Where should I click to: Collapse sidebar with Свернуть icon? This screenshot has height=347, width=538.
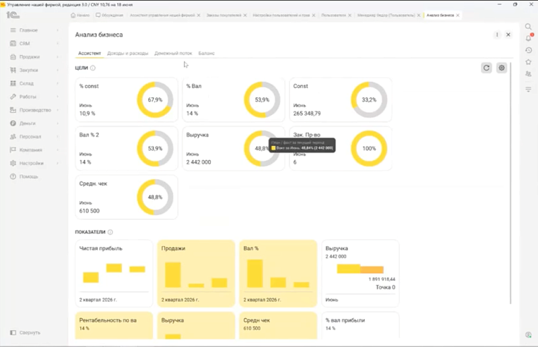(x=13, y=333)
